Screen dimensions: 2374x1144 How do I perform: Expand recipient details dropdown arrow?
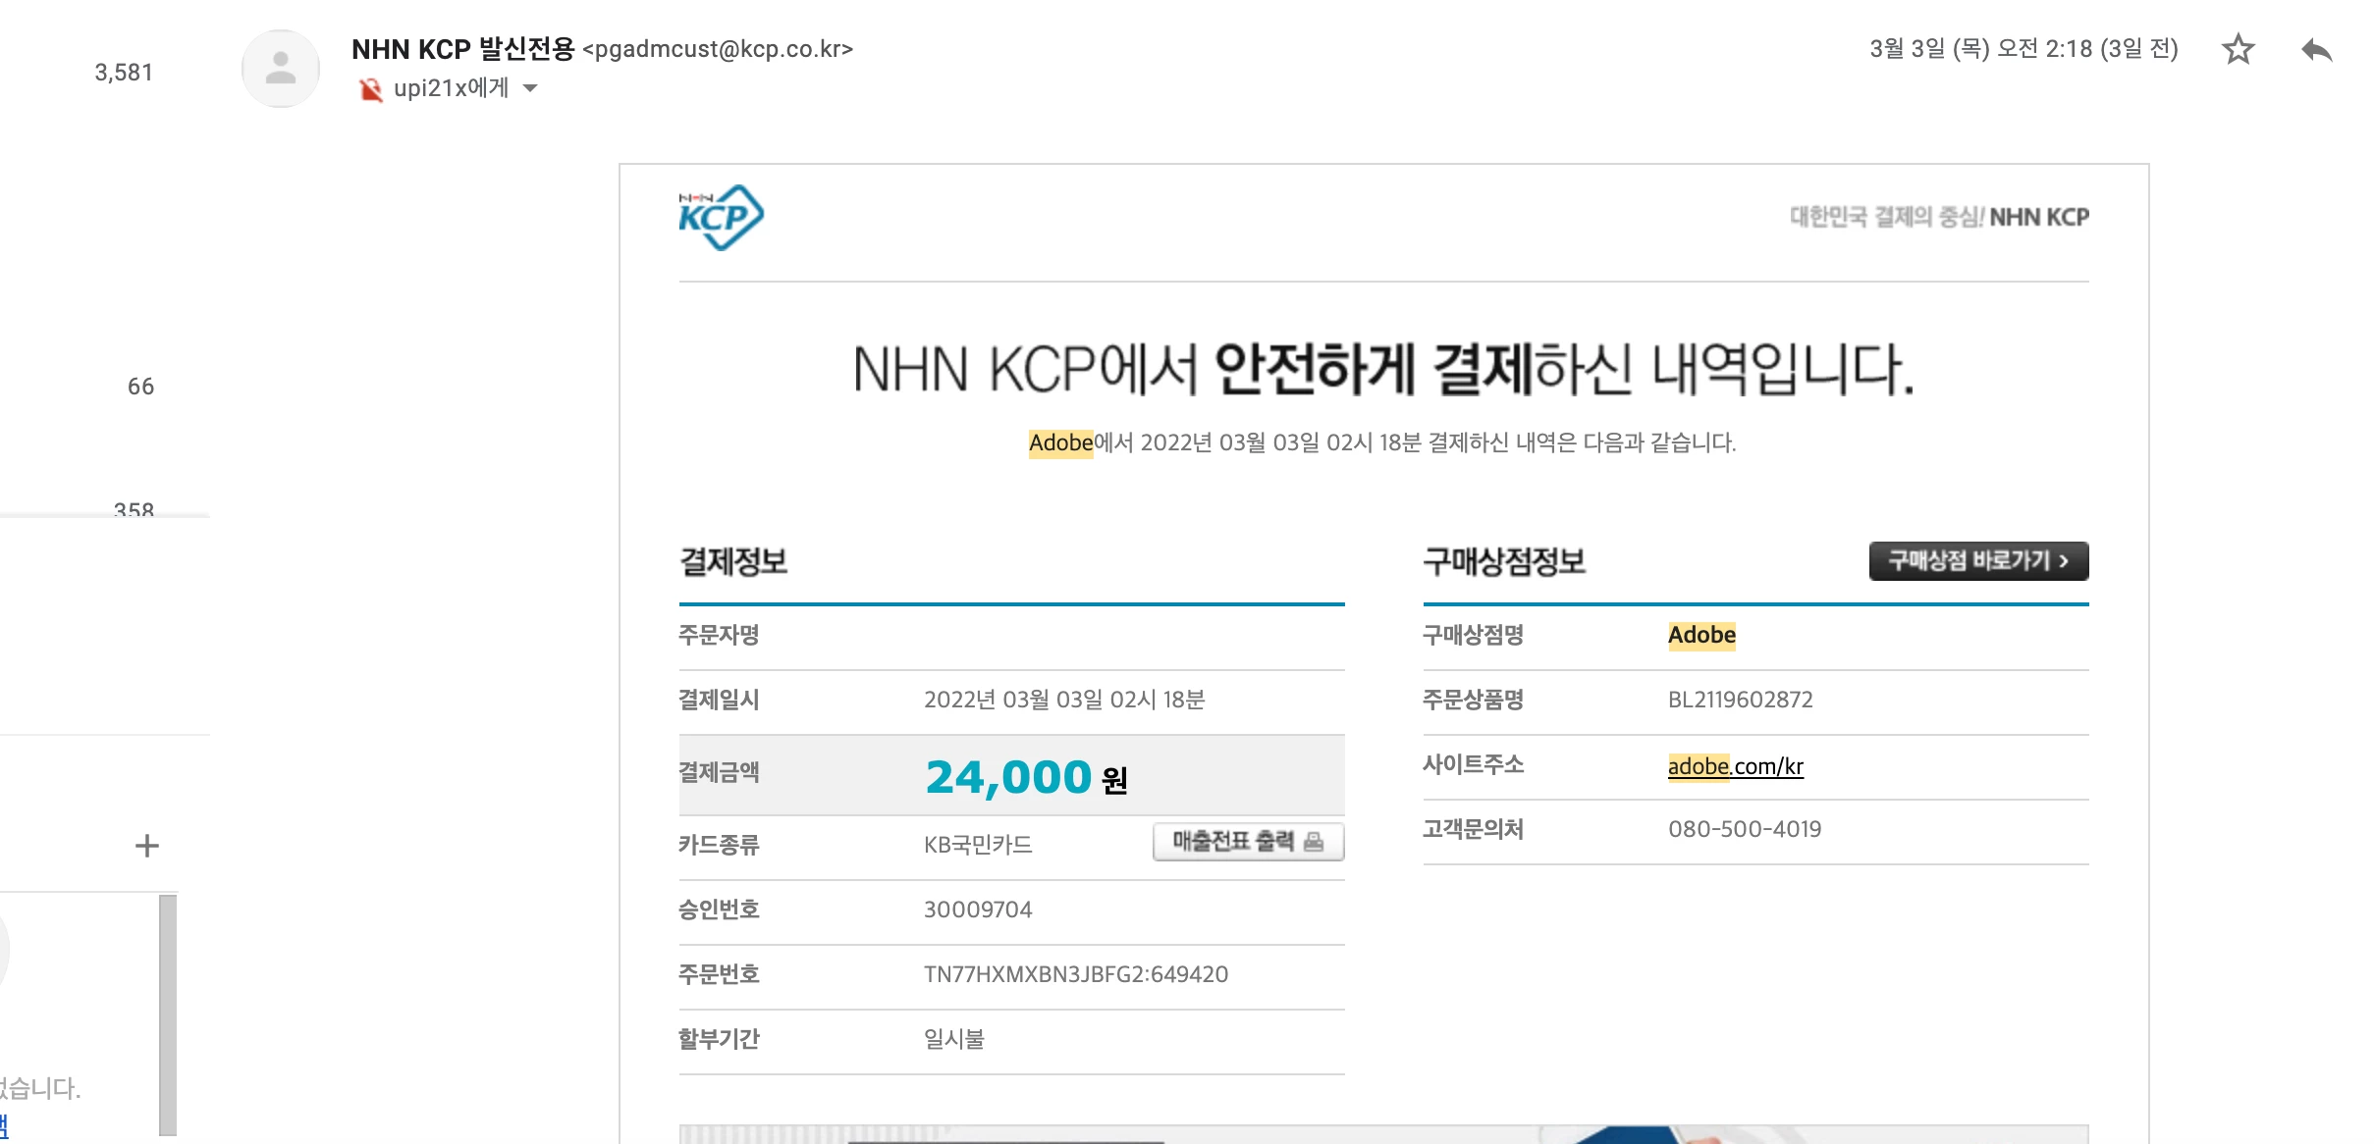coord(530,88)
